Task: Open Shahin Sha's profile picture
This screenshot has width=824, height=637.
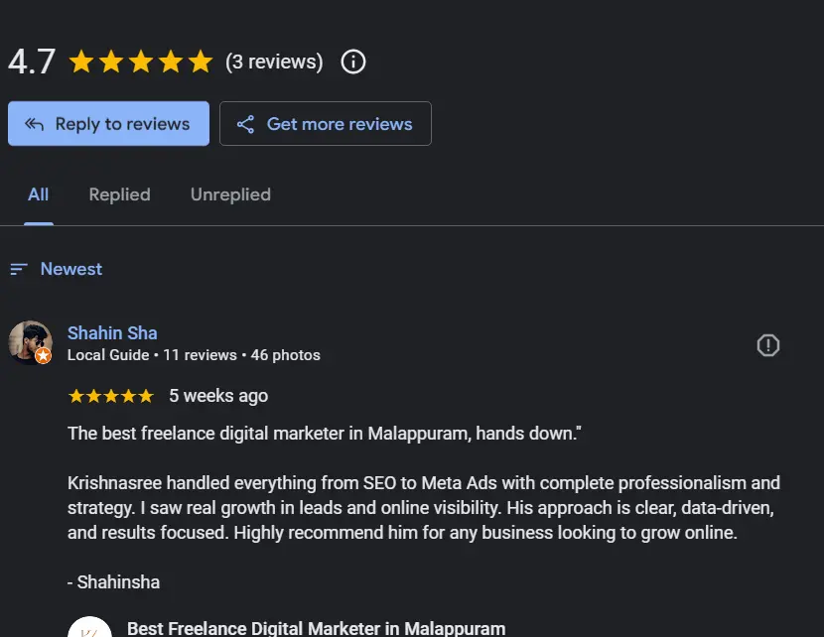Action: pos(30,341)
